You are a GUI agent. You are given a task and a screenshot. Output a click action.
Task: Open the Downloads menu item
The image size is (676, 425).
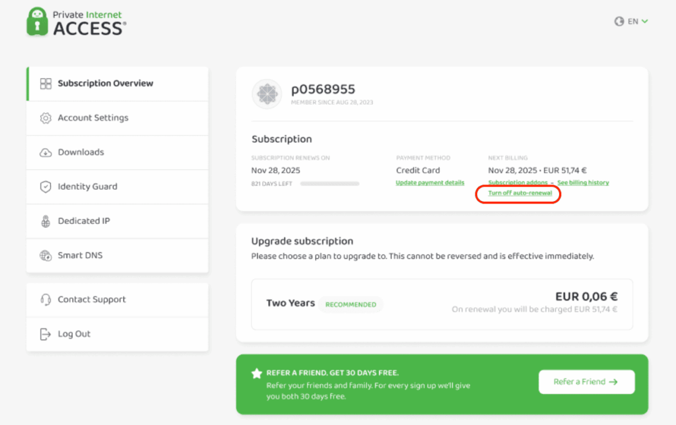click(x=81, y=152)
